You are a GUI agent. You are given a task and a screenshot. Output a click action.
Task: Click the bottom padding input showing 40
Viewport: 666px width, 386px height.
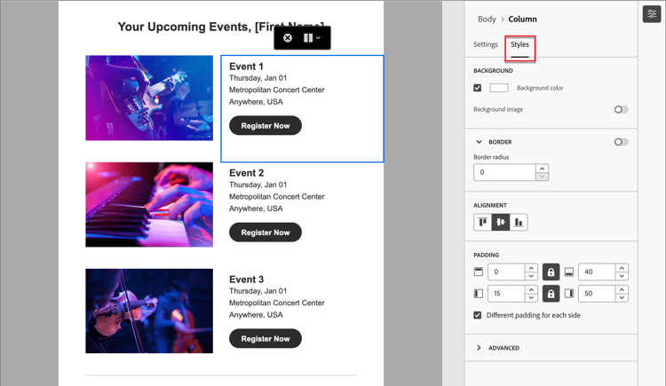(597, 272)
